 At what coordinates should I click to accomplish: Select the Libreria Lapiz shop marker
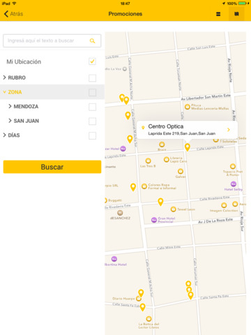[x=167, y=160]
